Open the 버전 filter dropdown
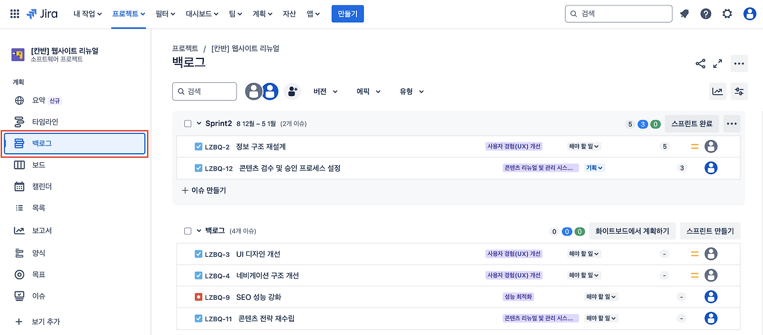Viewport: 763px width, 335px height. pos(325,91)
